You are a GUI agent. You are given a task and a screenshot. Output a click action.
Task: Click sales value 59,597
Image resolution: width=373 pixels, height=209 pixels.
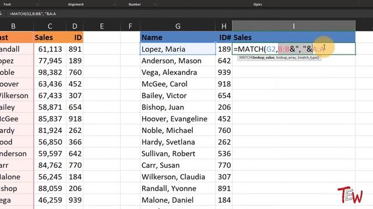[x=50, y=153]
